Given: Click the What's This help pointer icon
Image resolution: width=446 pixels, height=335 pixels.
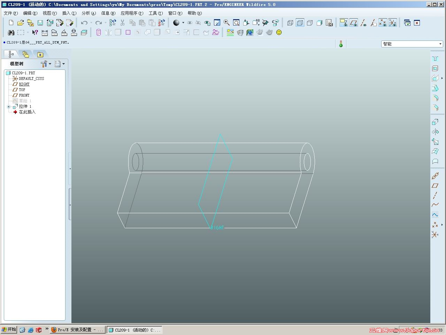Looking at the screenshot, I should 35,32.
